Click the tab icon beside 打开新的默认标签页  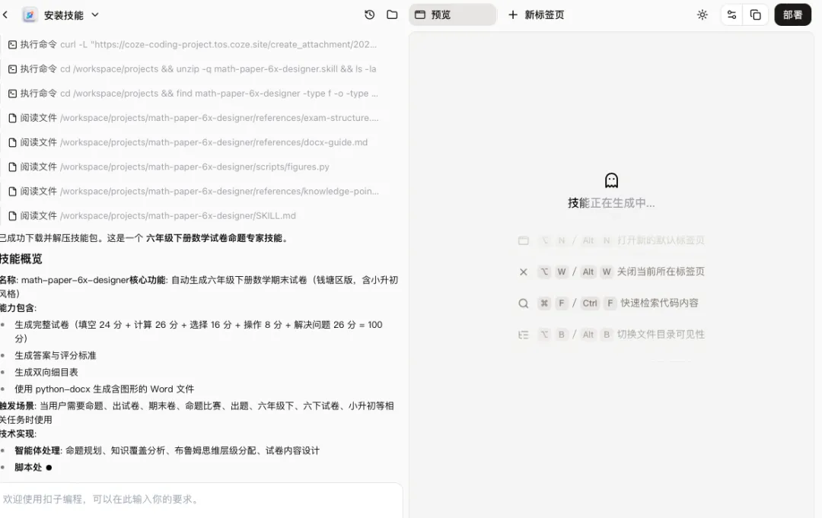coord(523,240)
